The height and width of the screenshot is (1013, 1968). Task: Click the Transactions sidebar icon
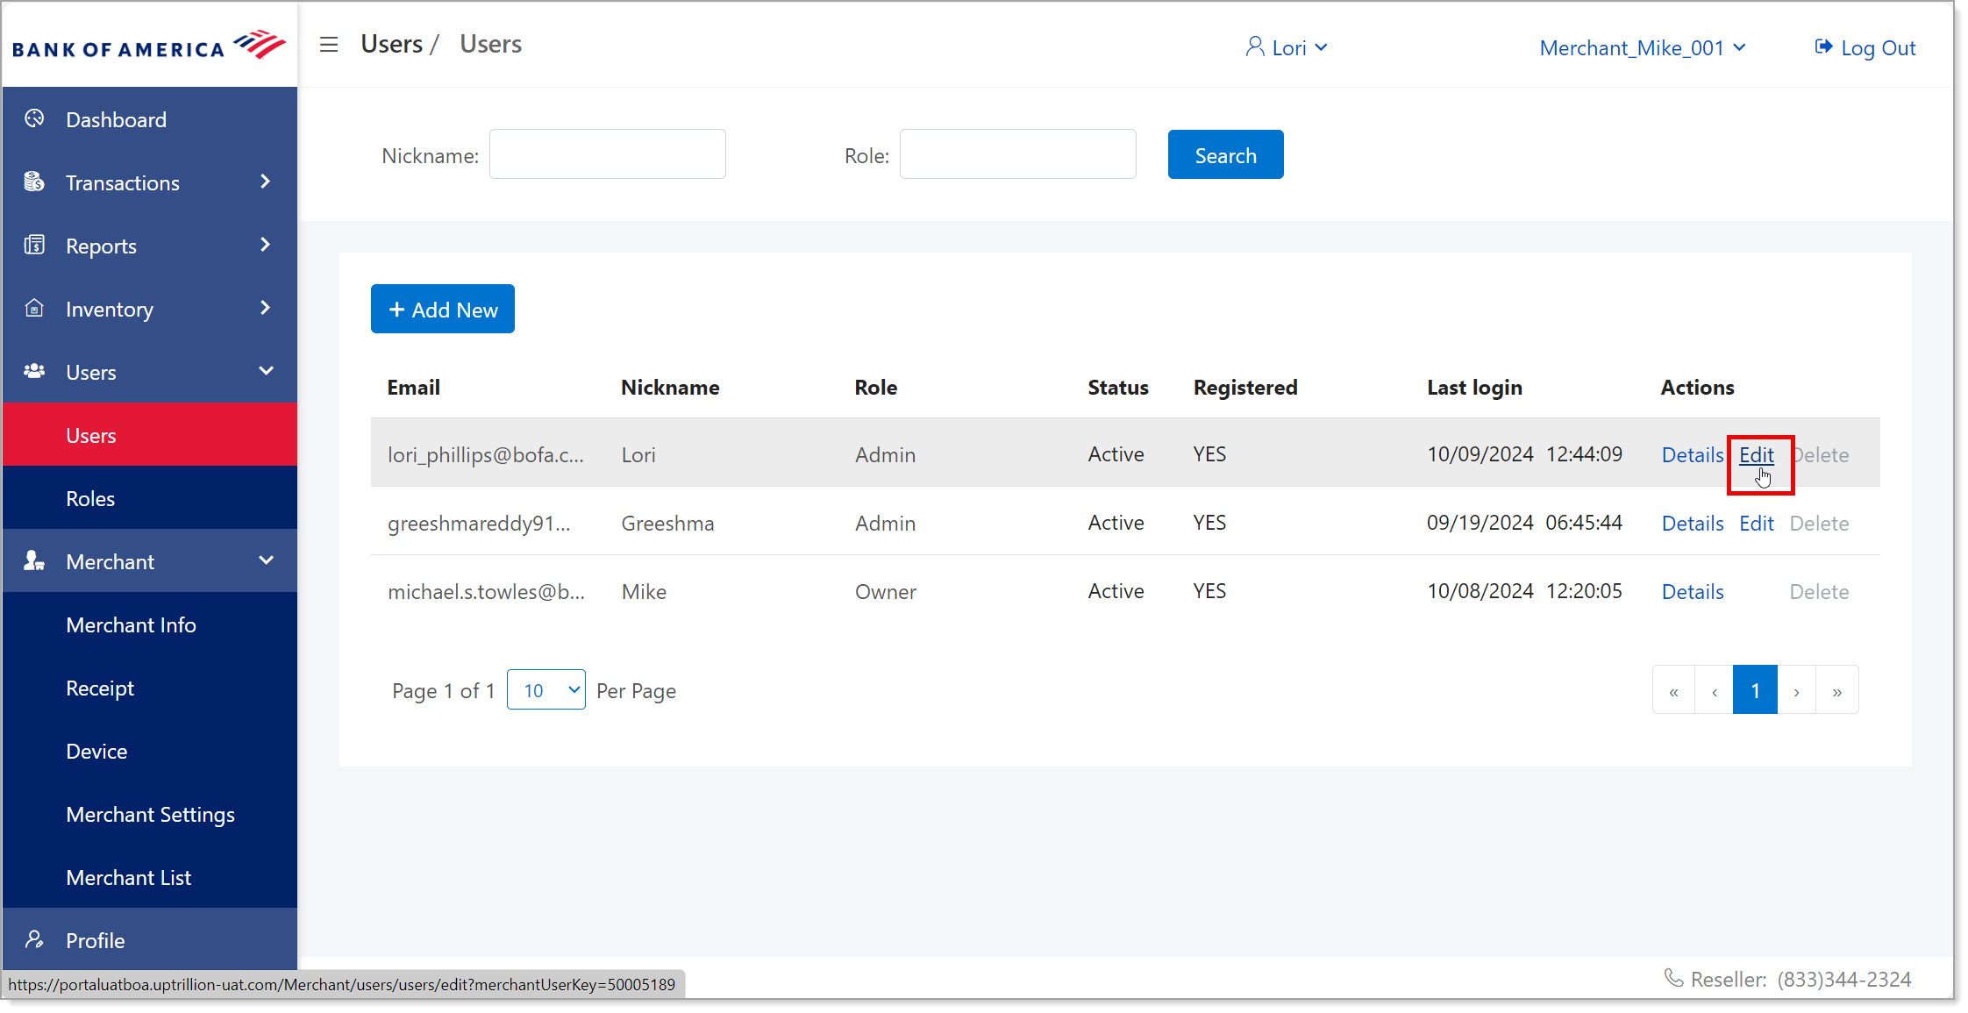pos(33,182)
